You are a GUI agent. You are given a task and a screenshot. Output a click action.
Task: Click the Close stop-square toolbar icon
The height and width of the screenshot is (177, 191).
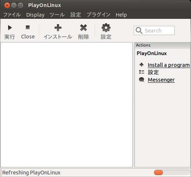(28, 27)
